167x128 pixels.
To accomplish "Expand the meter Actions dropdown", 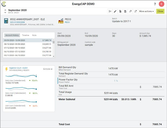I will (48, 69).
